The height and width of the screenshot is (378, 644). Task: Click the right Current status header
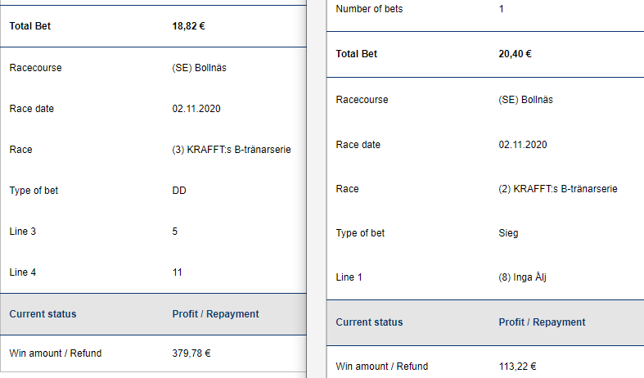(369, 322)
